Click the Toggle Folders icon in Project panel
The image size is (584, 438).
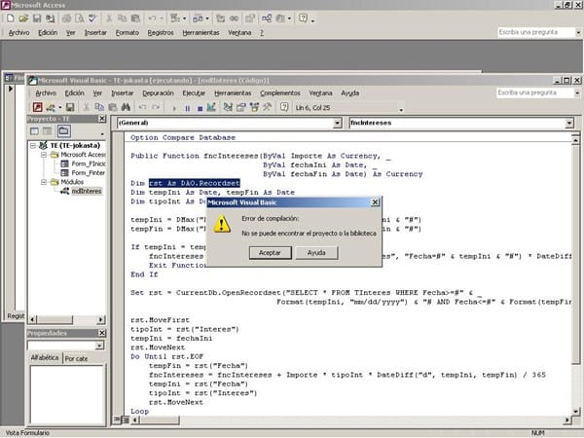coord(63,130)
